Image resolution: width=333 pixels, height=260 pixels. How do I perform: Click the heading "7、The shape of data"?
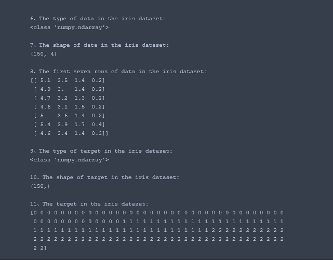pyautogui.click(x=99, y=45)
